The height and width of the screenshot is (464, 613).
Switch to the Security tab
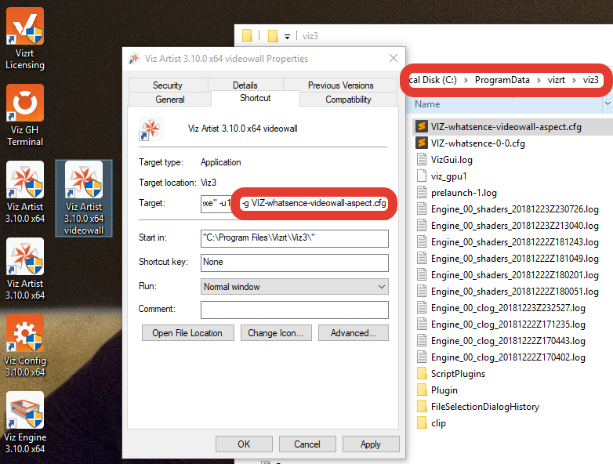[x=168, y=85]
